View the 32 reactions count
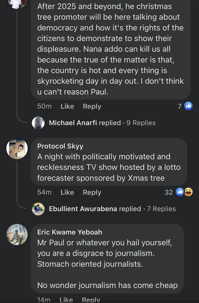This screenshot has height=303, width=199. tap(169, 192)
